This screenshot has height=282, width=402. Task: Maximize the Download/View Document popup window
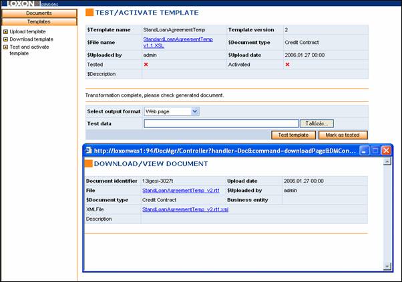pos(375,151)
